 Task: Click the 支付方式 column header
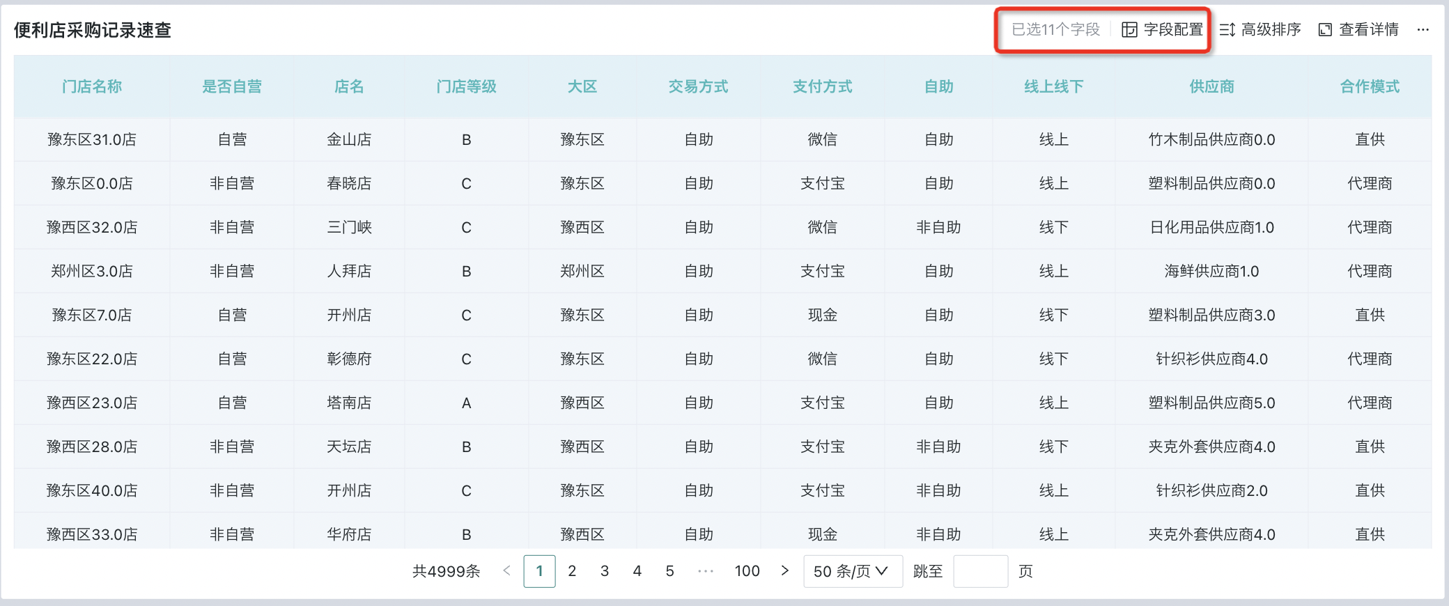pos(823,86)
